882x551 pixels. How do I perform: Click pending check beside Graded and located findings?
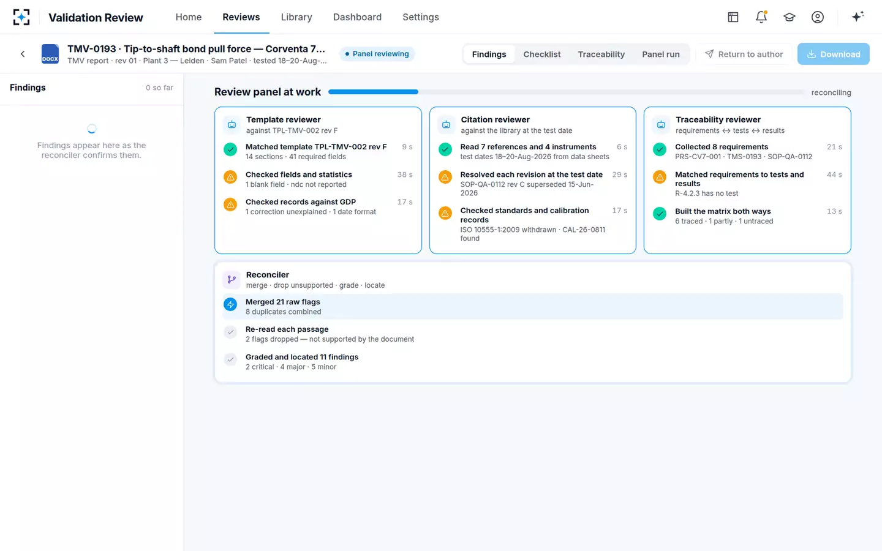(230, 359)
